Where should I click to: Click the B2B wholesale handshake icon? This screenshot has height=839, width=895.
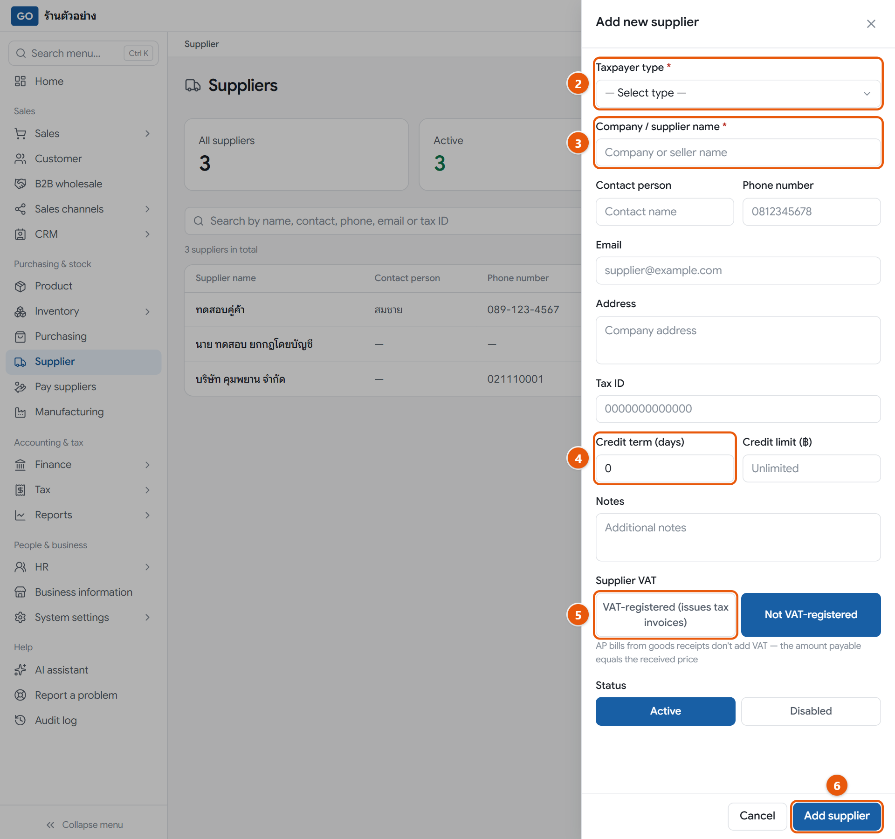[20, 184]
